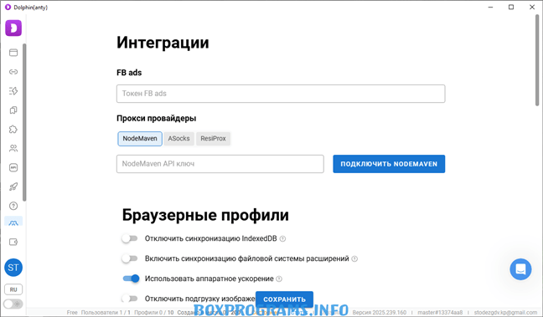
Task: Focus the Токен FB ads field
Action: [281, 94]
